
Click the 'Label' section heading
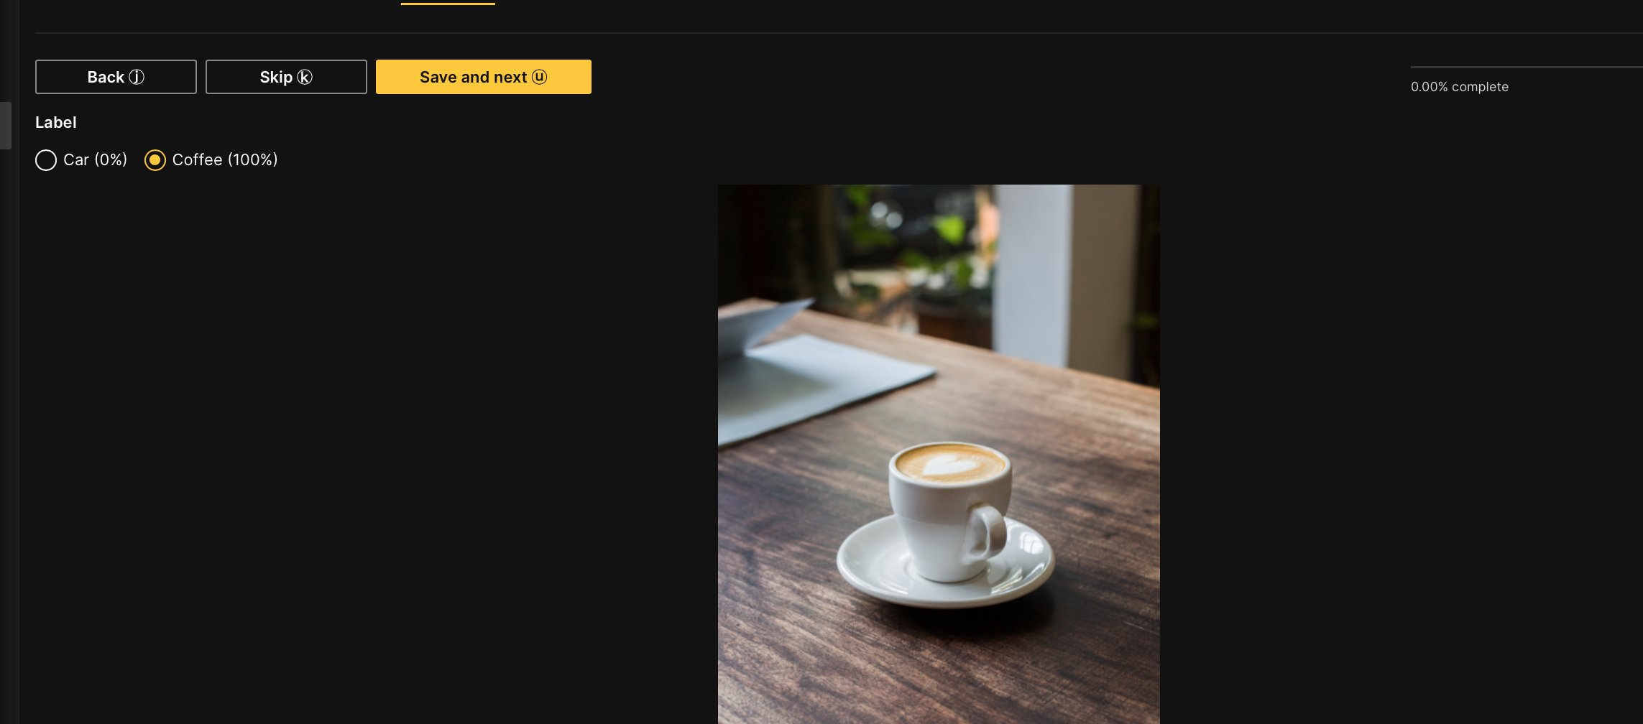pos(56,123)
